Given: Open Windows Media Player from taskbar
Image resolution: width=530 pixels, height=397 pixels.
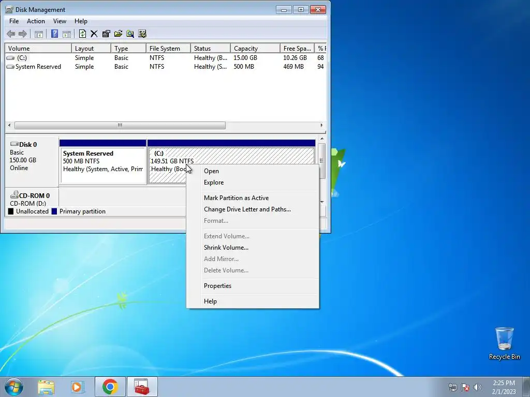Looking at the screenshot, I should pyautogui.click(x=78, y=387).
